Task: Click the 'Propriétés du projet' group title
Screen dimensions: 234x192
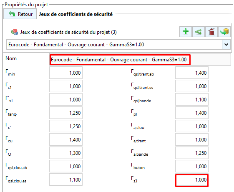Action: point(26,5)
